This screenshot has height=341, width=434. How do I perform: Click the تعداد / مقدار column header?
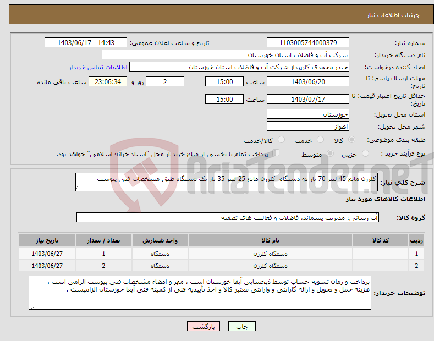[x=103, y=240]
